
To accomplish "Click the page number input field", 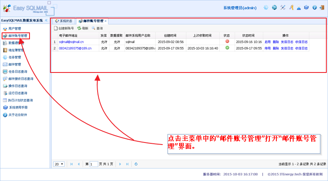I will 94,164.
